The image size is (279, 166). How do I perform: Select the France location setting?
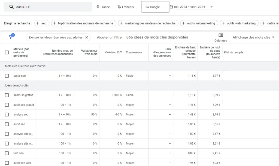[x=103, y=7]
